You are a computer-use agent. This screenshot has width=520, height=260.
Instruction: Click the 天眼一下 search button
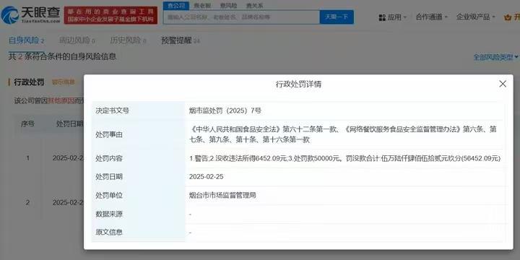tap(337, 17)
